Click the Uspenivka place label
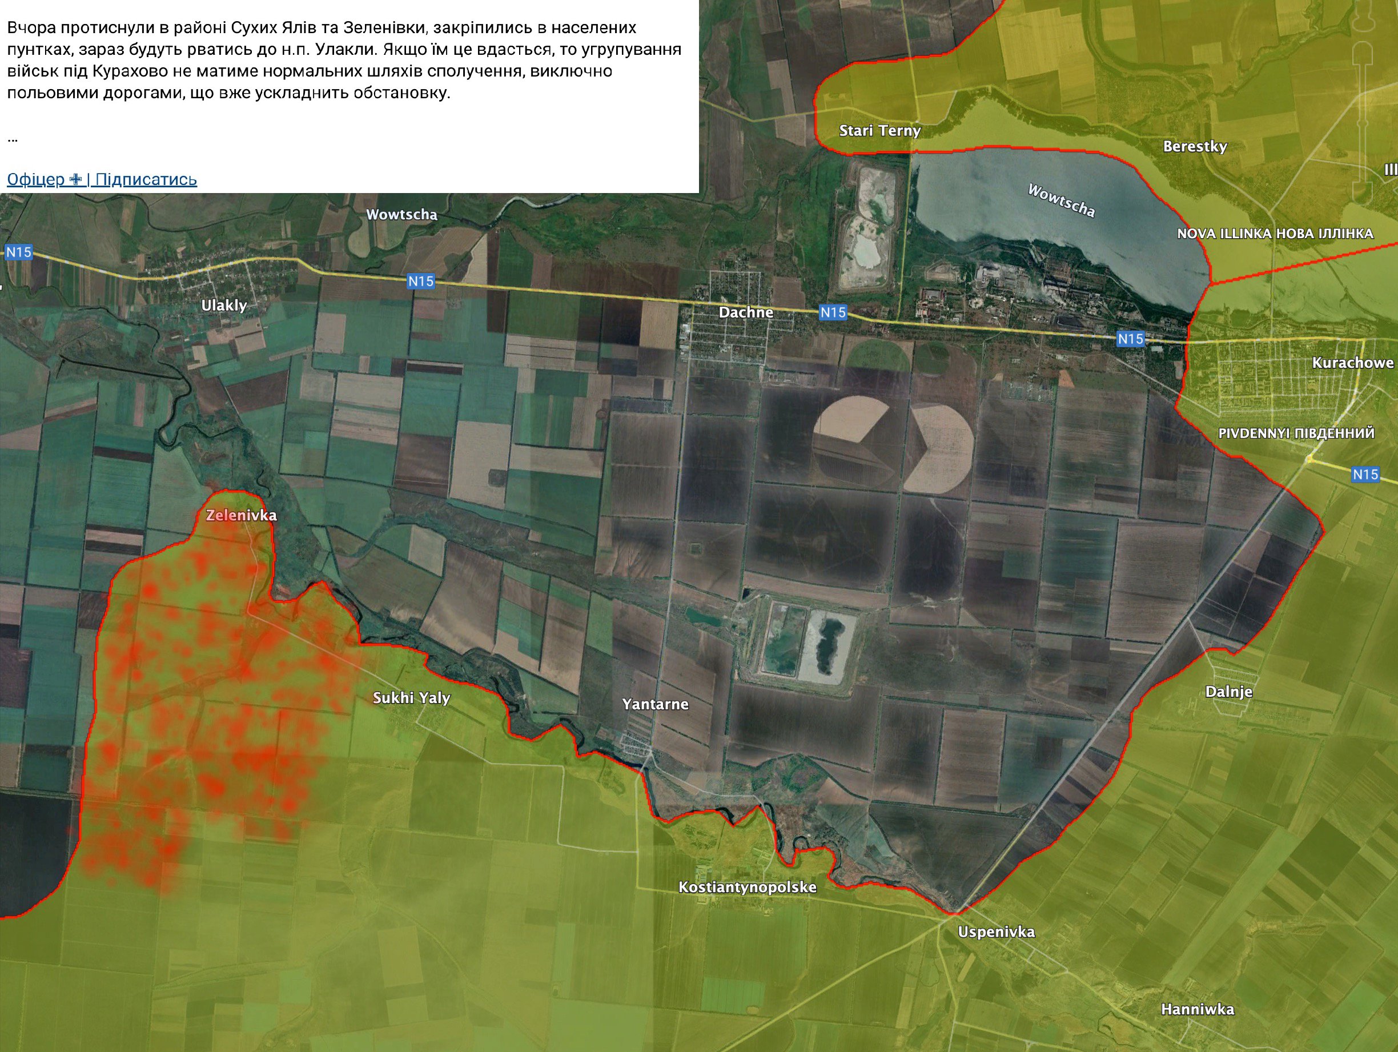This screenshot has width=1398, height=1052. [996, 932]
